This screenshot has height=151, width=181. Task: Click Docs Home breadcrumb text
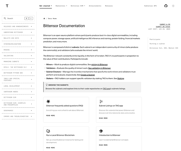[52, 18]
